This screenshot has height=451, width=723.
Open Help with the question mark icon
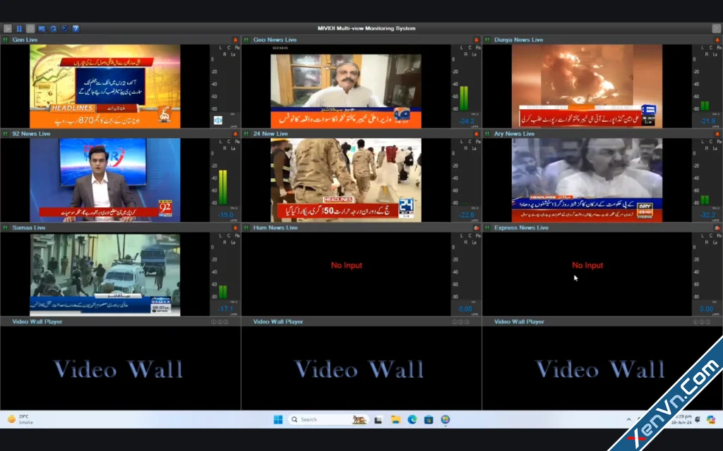click(76, 28)
